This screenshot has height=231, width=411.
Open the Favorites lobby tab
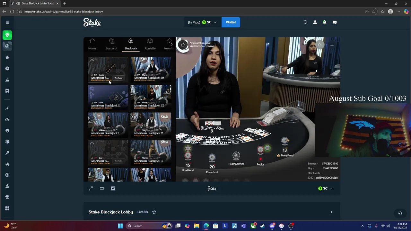pyautogui.click(x=169, y=44)
